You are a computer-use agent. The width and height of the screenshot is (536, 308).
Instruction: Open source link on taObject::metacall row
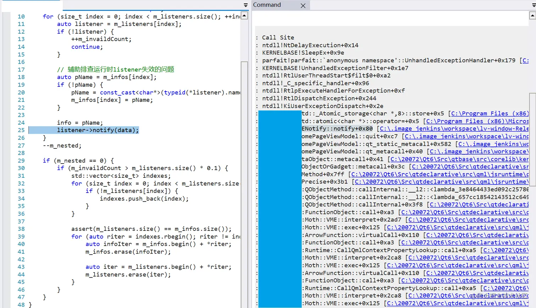click(459, 159)
